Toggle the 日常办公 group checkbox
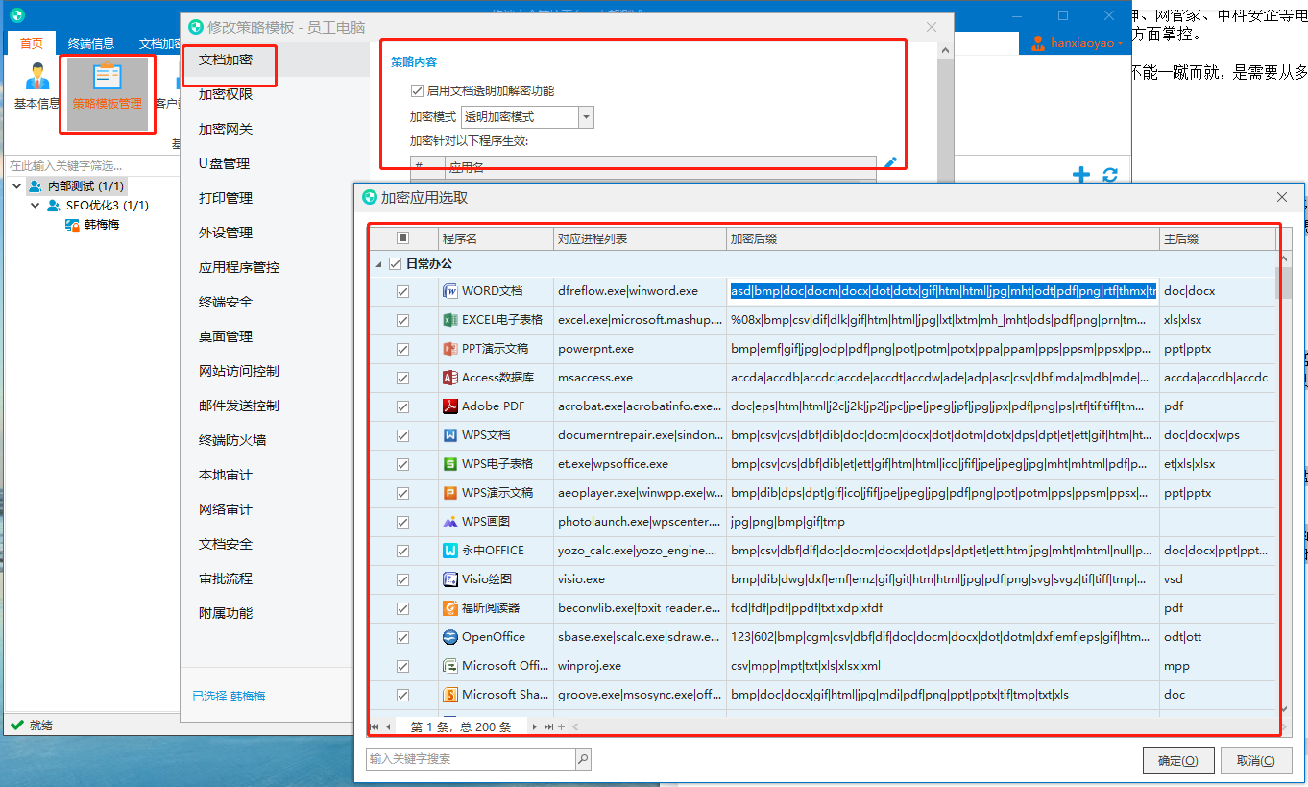This screenshot has width=1308, height=787. click(396, 264)
